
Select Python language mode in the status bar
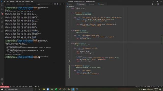(155, 87)
